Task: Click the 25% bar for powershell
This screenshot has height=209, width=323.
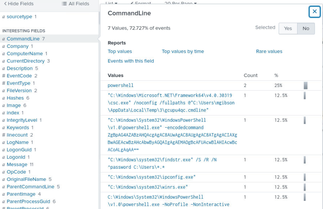Action: (306, 85)
